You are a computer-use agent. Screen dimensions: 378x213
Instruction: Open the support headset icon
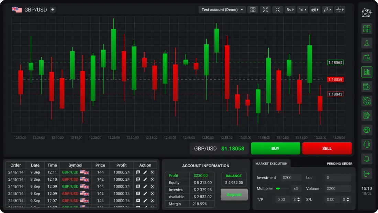point(367,145)
